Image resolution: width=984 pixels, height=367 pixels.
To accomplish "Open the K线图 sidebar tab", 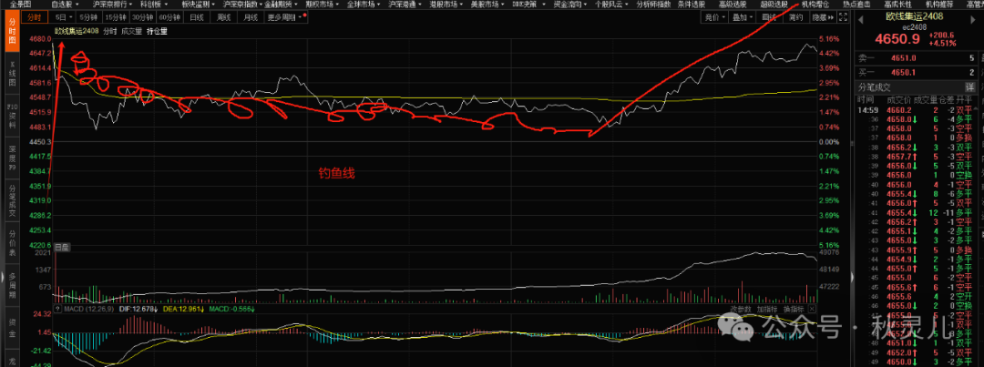I will 11,71.
